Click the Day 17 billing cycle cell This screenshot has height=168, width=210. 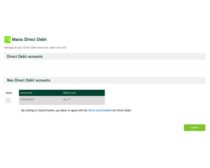[67, 99]
